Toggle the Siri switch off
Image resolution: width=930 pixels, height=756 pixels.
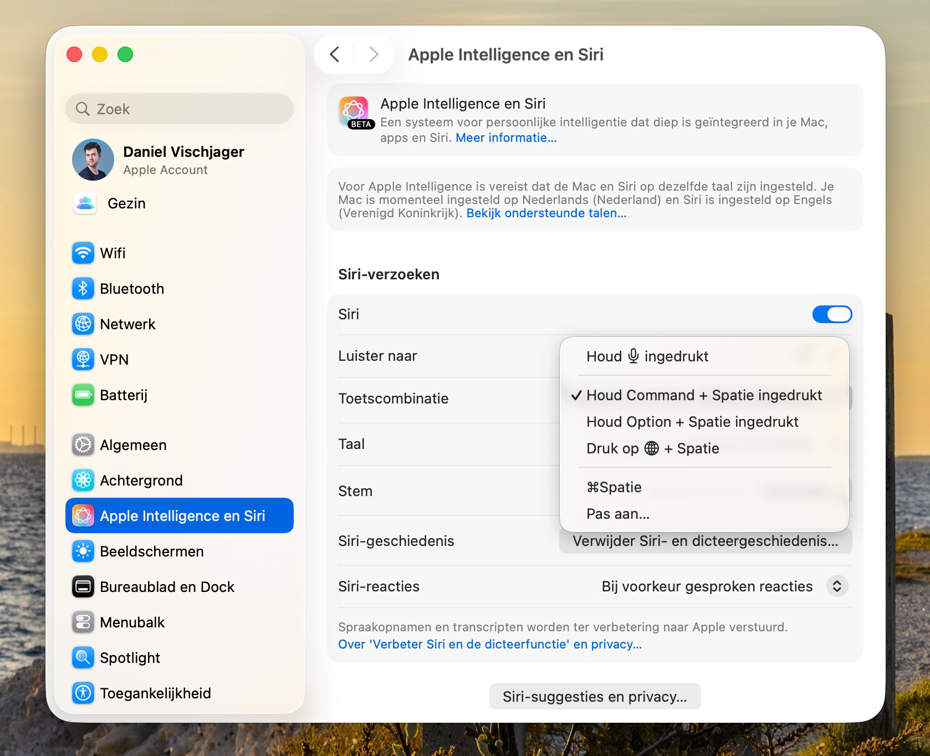click(831, 314)
